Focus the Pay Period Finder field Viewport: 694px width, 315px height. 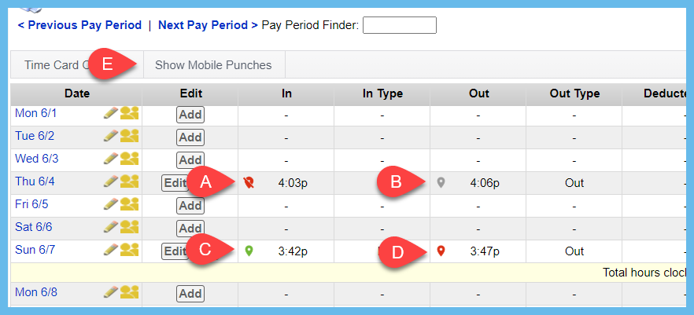[x=399, y=25]
